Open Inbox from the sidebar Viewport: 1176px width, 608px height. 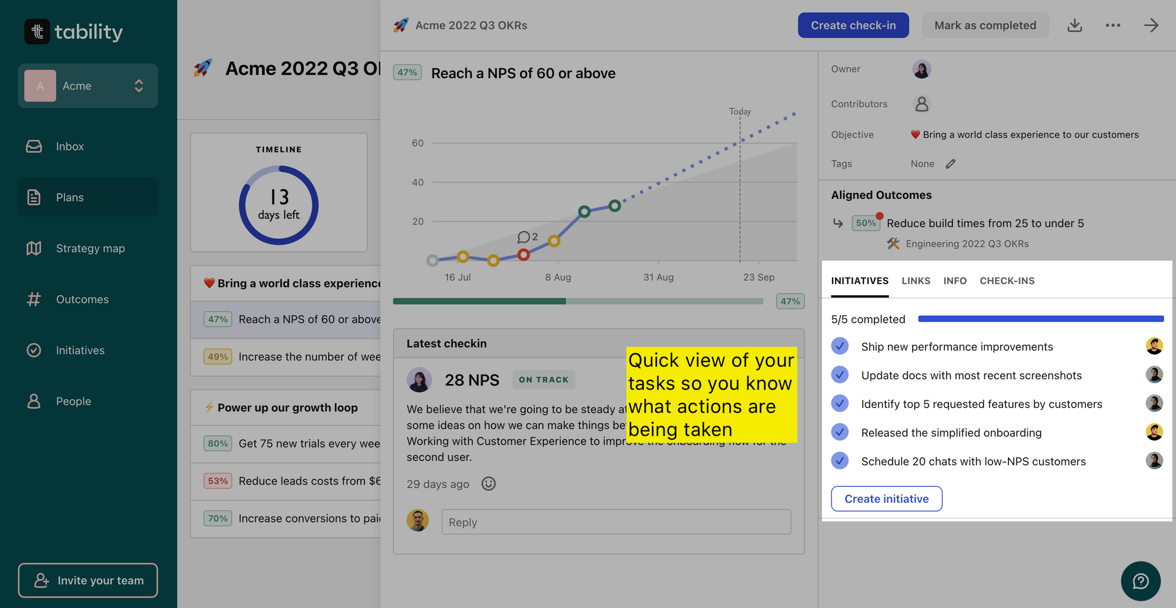click(88, 146)
